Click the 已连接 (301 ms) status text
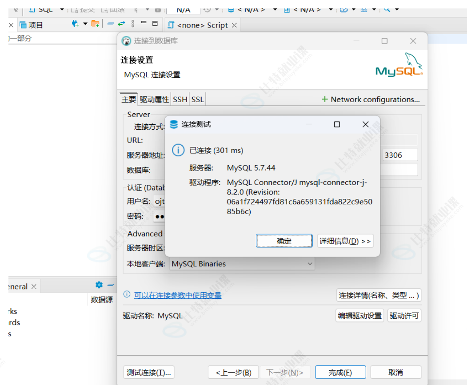467x385 pixels. [x=216, y=151]
